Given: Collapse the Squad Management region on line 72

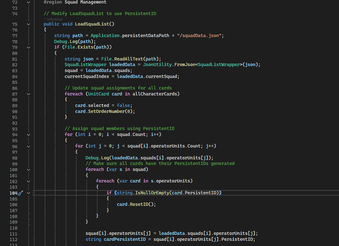Looking at the screenshot, I should click(28, 2).
